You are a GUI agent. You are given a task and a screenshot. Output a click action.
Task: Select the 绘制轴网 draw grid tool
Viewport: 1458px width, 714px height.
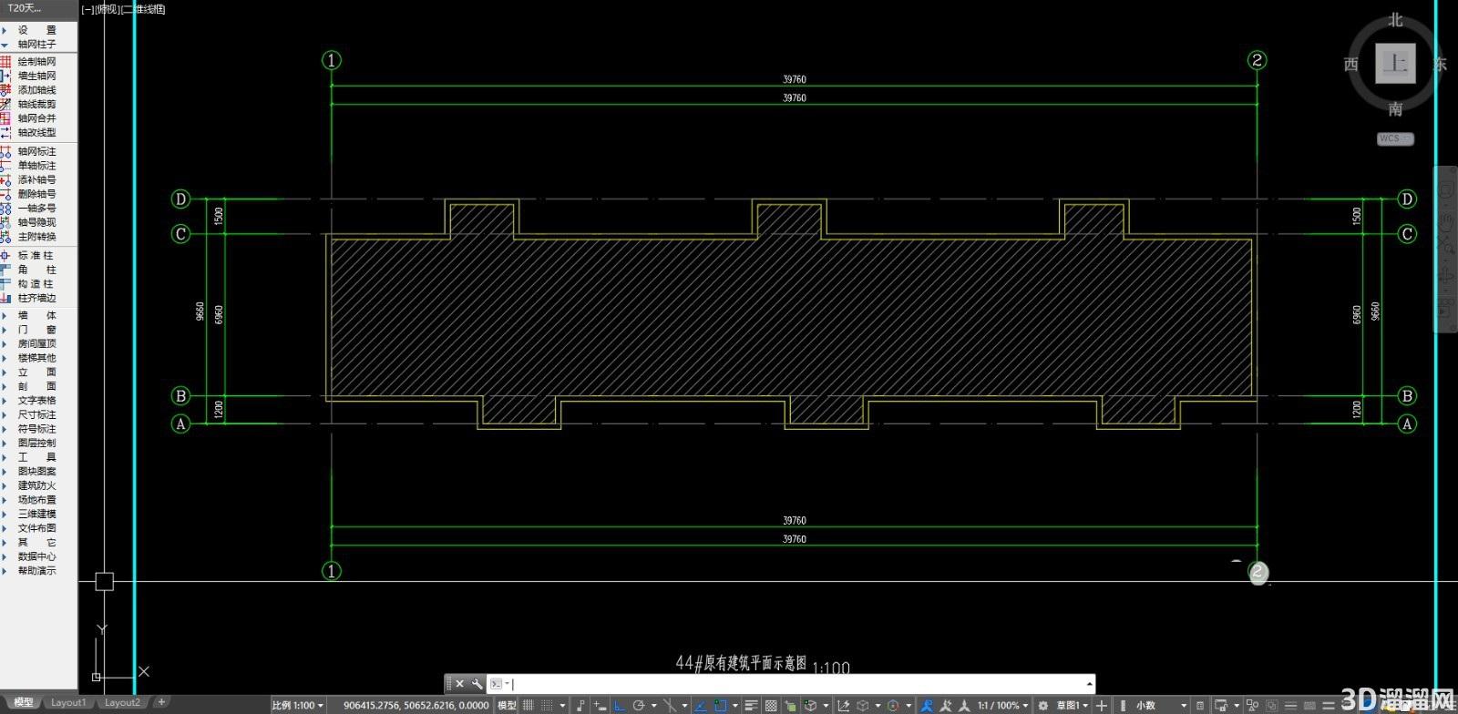(x=36, y=61)
